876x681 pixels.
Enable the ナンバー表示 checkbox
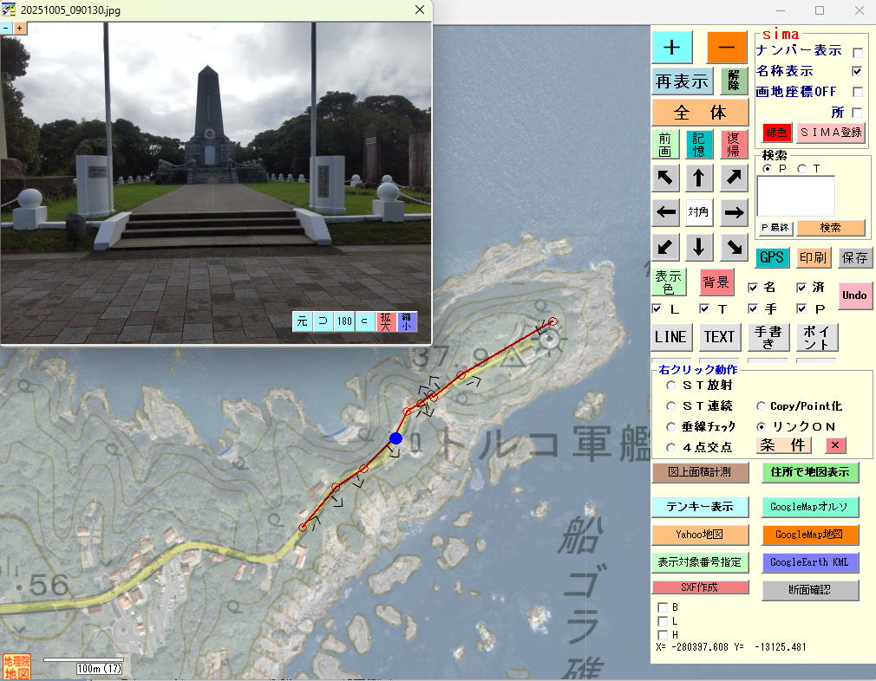(x=857, y=52)
